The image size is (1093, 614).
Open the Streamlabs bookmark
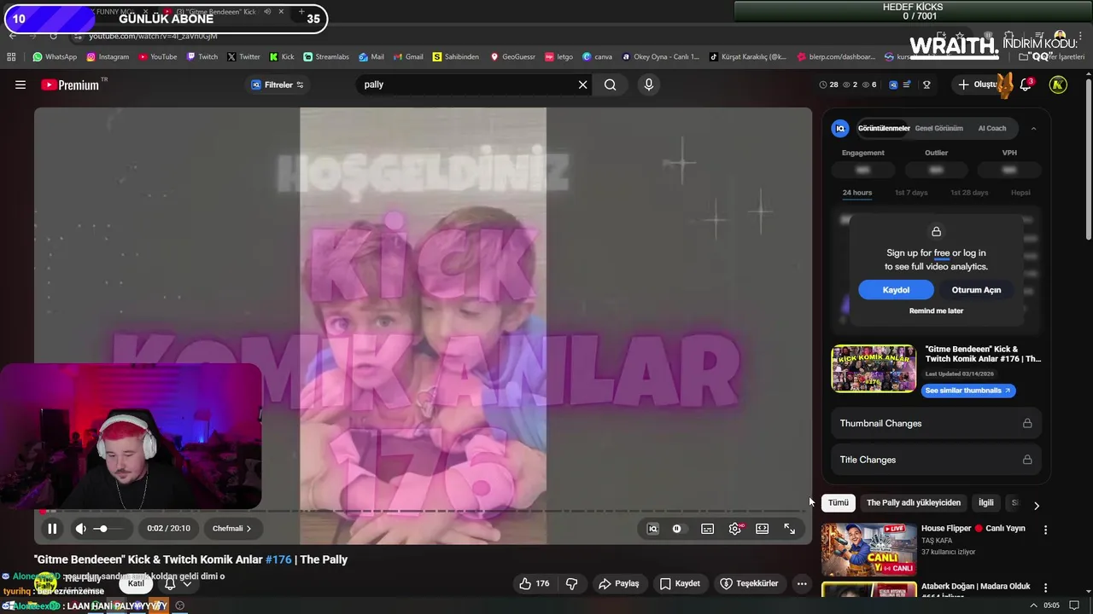(326, 57)
